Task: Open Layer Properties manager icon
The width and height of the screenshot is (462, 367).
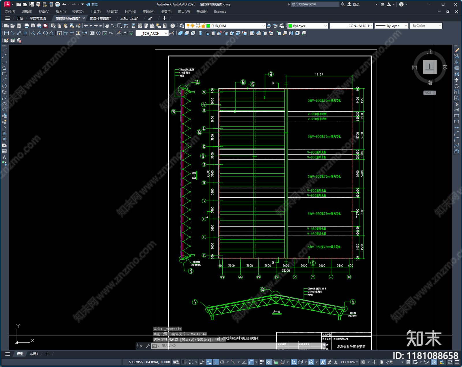Action: click(181, 26)
